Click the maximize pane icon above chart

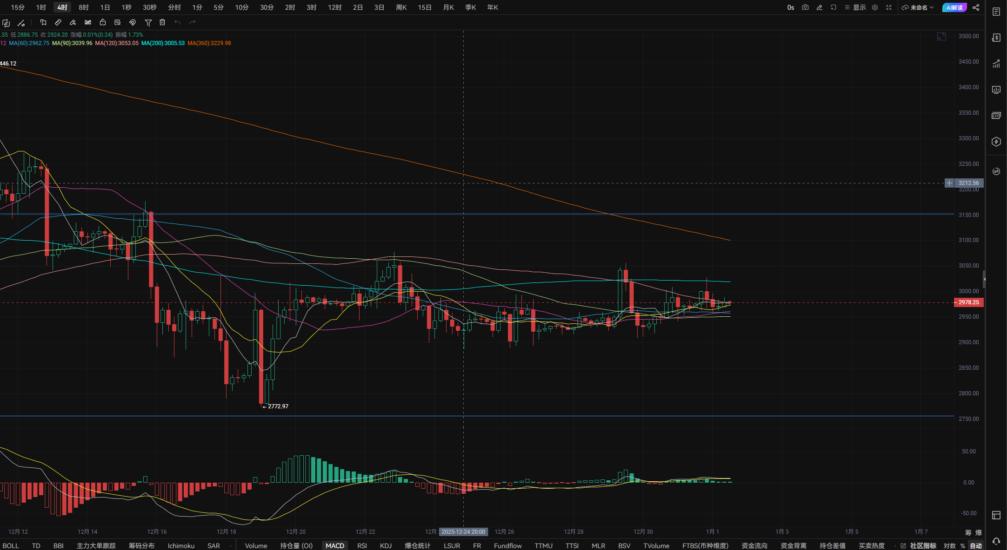pos(941,36)
